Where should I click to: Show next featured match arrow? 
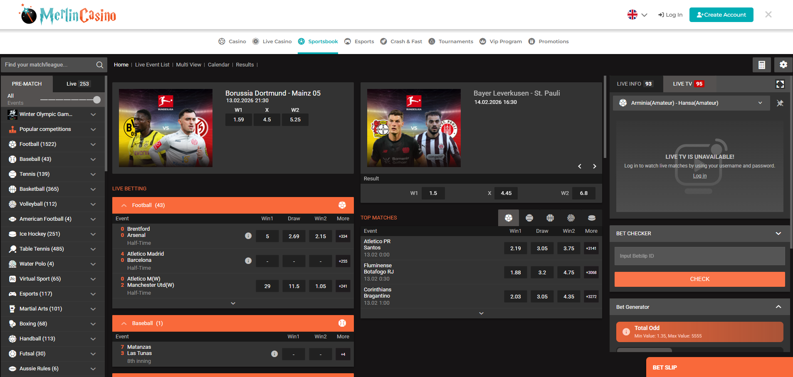point(595,166)
